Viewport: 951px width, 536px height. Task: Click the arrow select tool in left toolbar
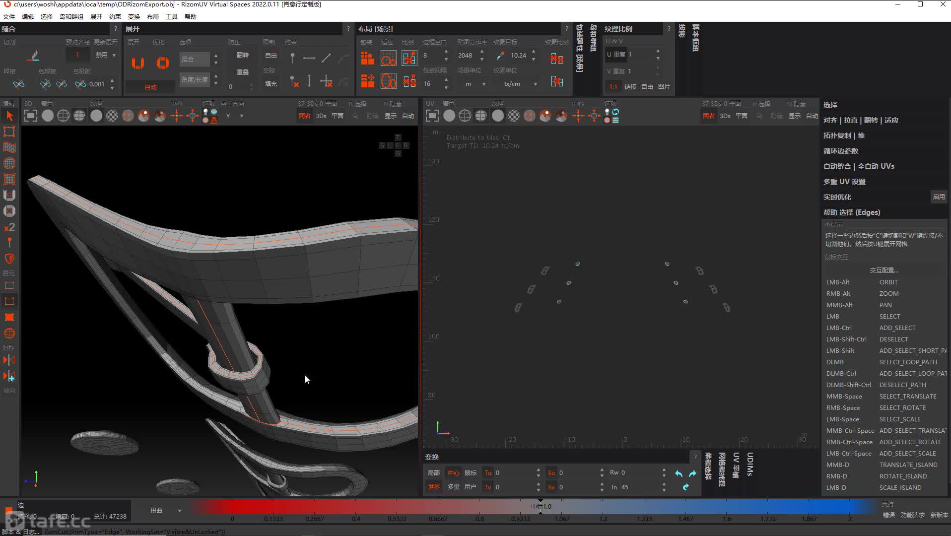(9, 116)
